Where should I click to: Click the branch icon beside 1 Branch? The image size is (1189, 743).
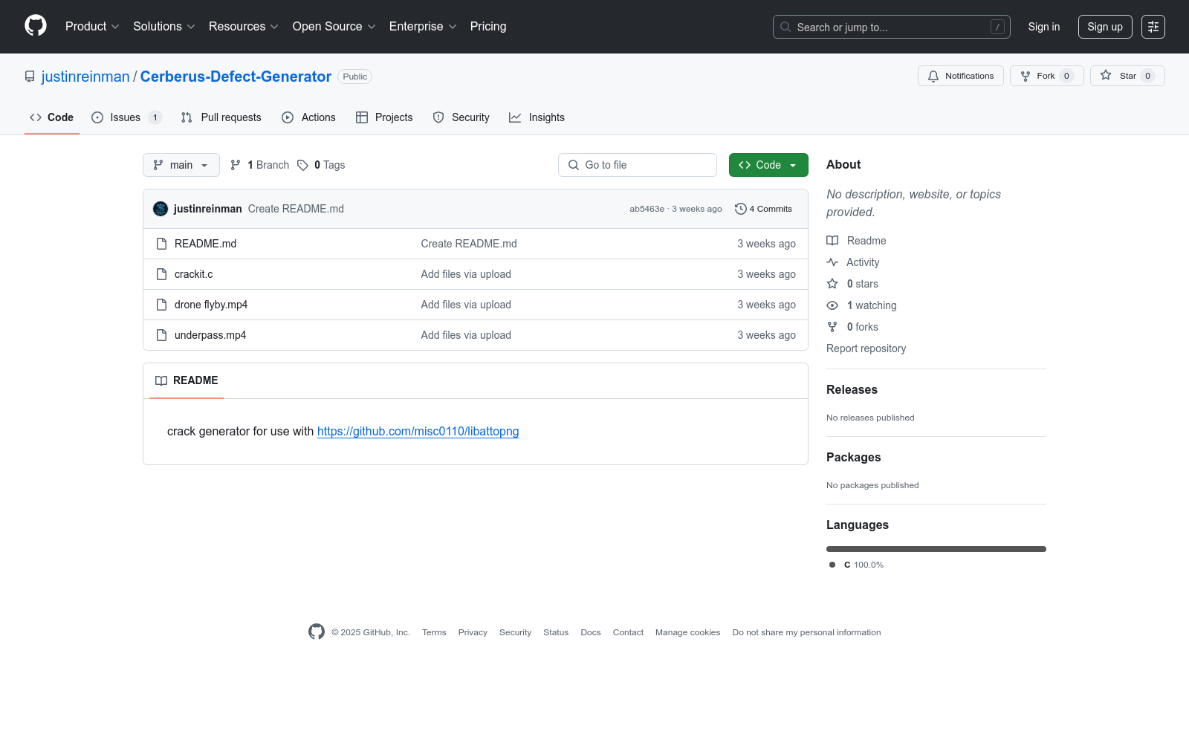pos(236,165)
